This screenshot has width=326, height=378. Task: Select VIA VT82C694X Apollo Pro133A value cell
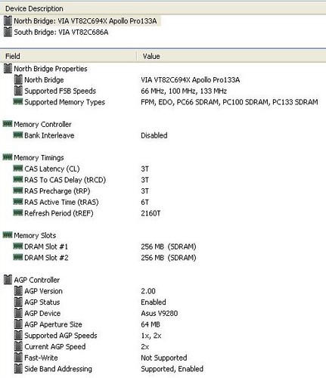coord(191,80)
